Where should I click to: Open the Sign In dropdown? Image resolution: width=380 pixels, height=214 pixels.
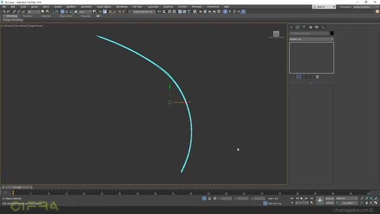324,7
